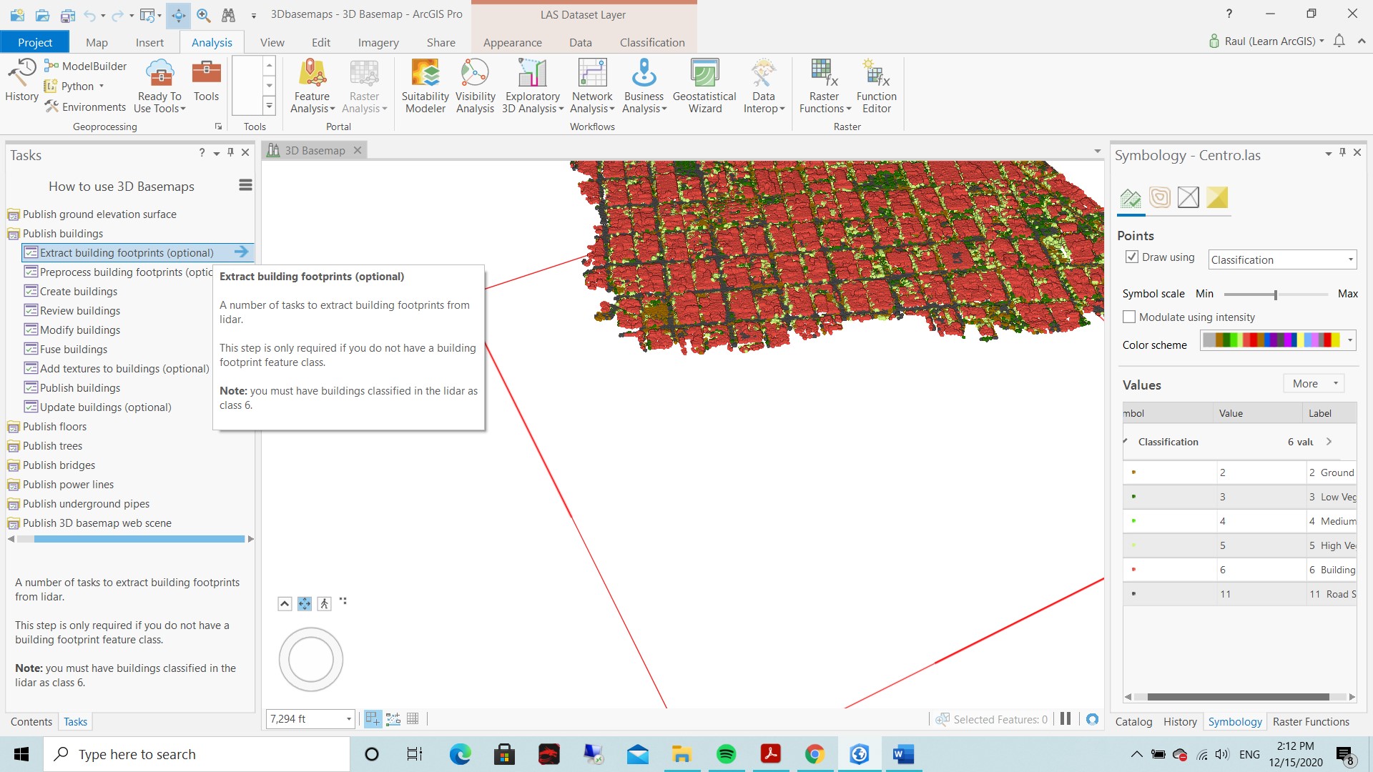Open the Raster Functions panel tab

[x=1311, y=721]
